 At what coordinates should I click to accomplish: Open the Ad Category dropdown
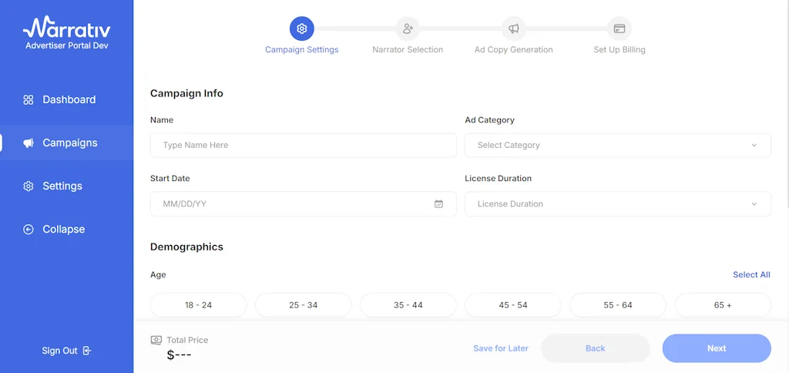tap(617, 145)
